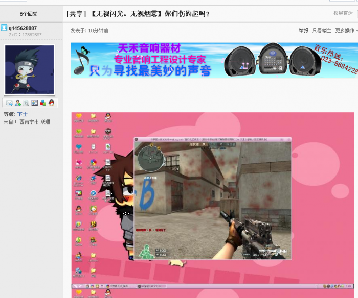Image resolution: width=358 pixels, height=298 pixels.
Task: Click the 楼层直达 label
Action: coord(343,13)
